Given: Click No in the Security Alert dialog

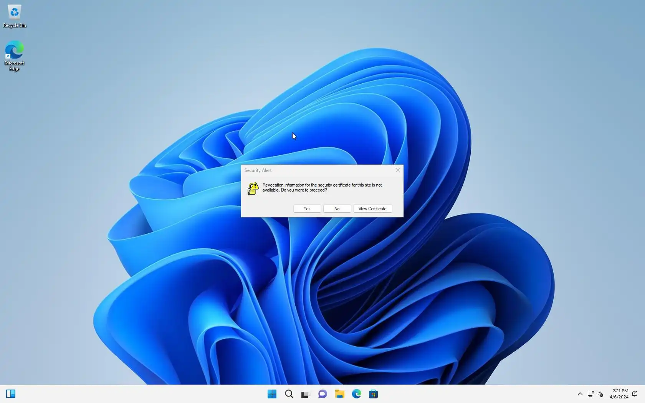Looking at the screenshot, I should point(337,209).
